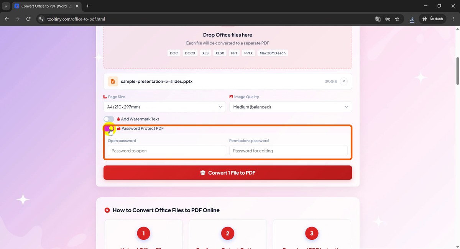Open a new browser tab
The image size is (460, 249).
(x=88, y=6)
